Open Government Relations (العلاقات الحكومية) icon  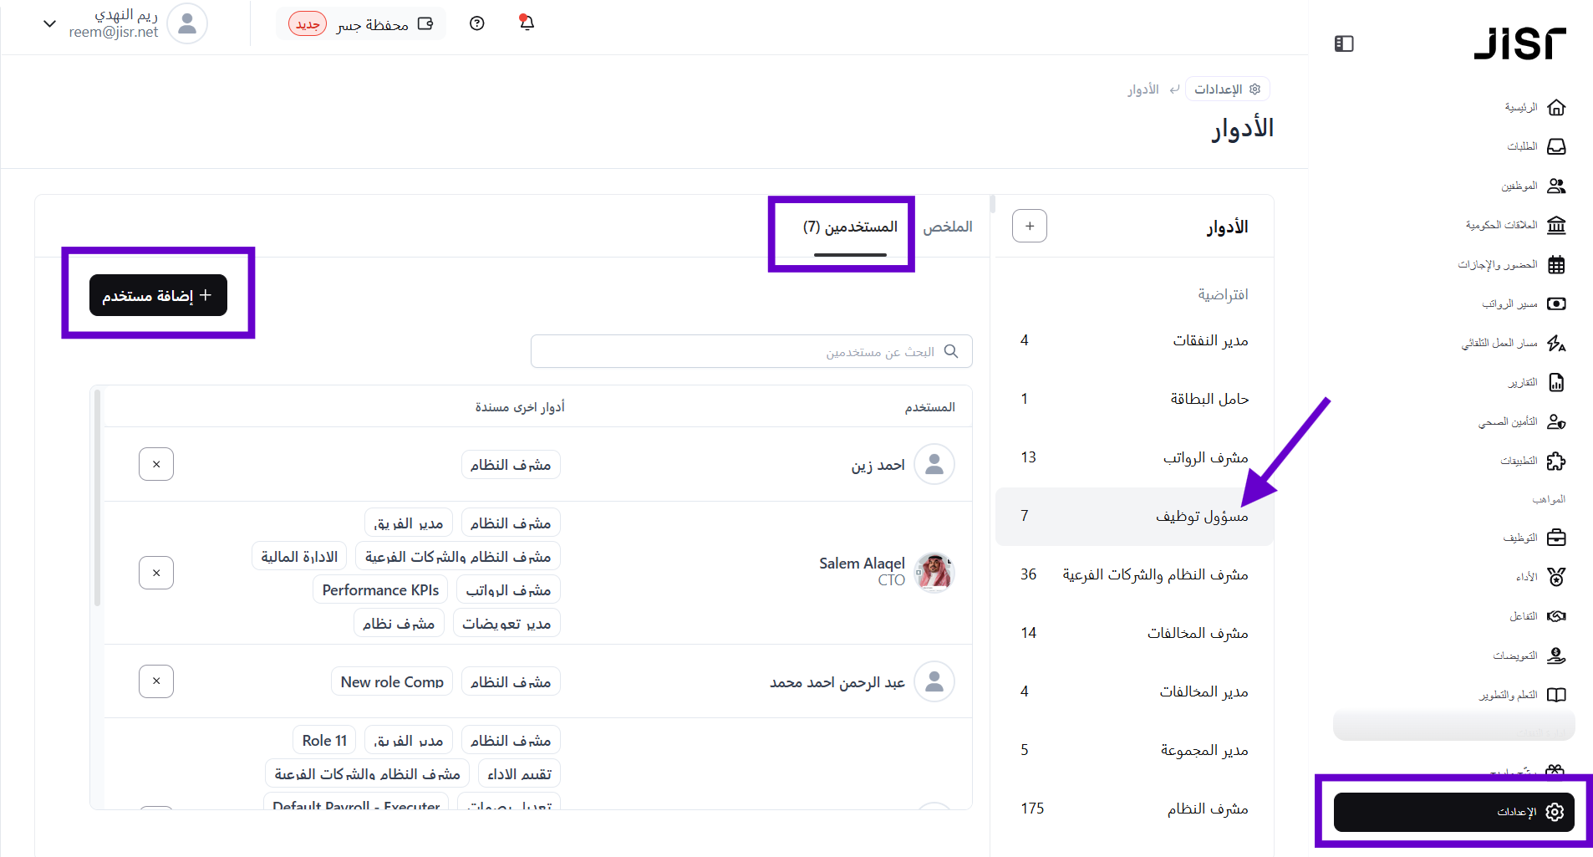coord(1555,226)
